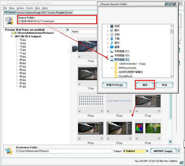The width and height of the screenshot is (185, 166).
Task: Uncheck the 12.jpg thumbnail checkbox
Action: 80,84
